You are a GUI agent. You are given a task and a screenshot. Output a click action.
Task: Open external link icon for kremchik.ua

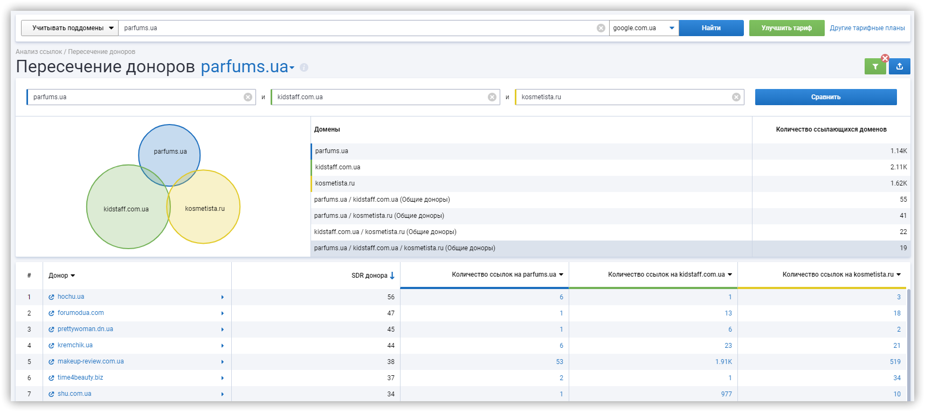click(x=51, y=346)
